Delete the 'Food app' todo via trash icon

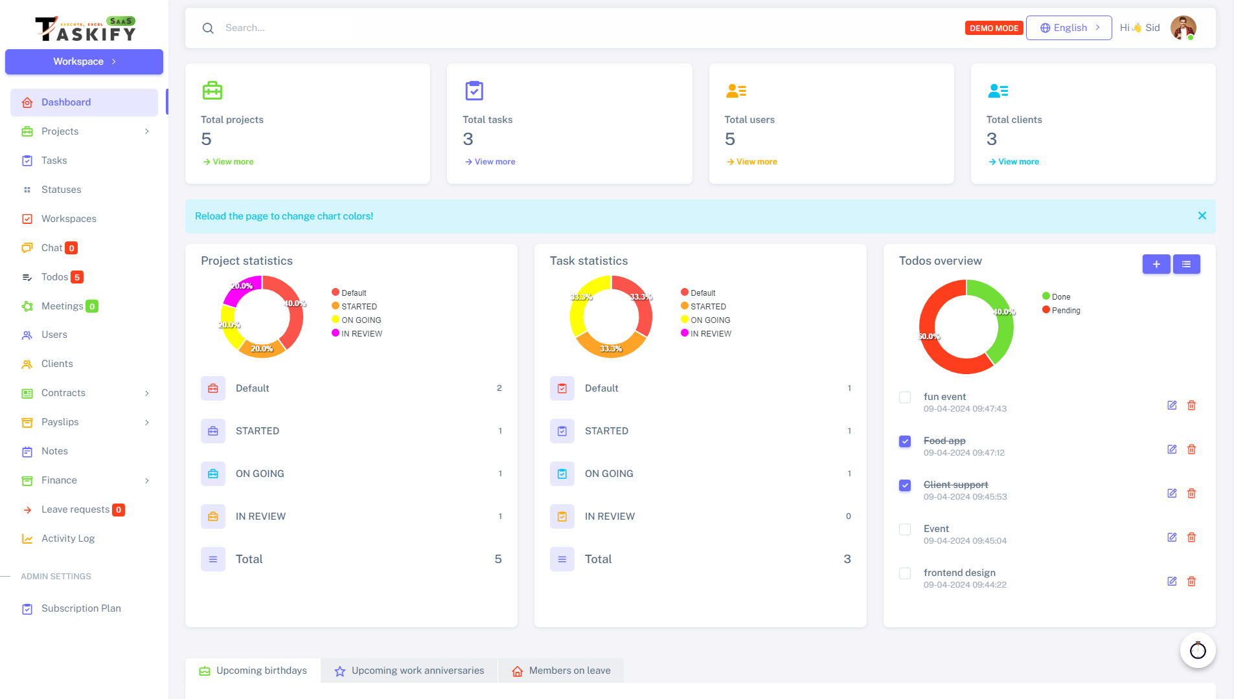tap(1191, 449)
